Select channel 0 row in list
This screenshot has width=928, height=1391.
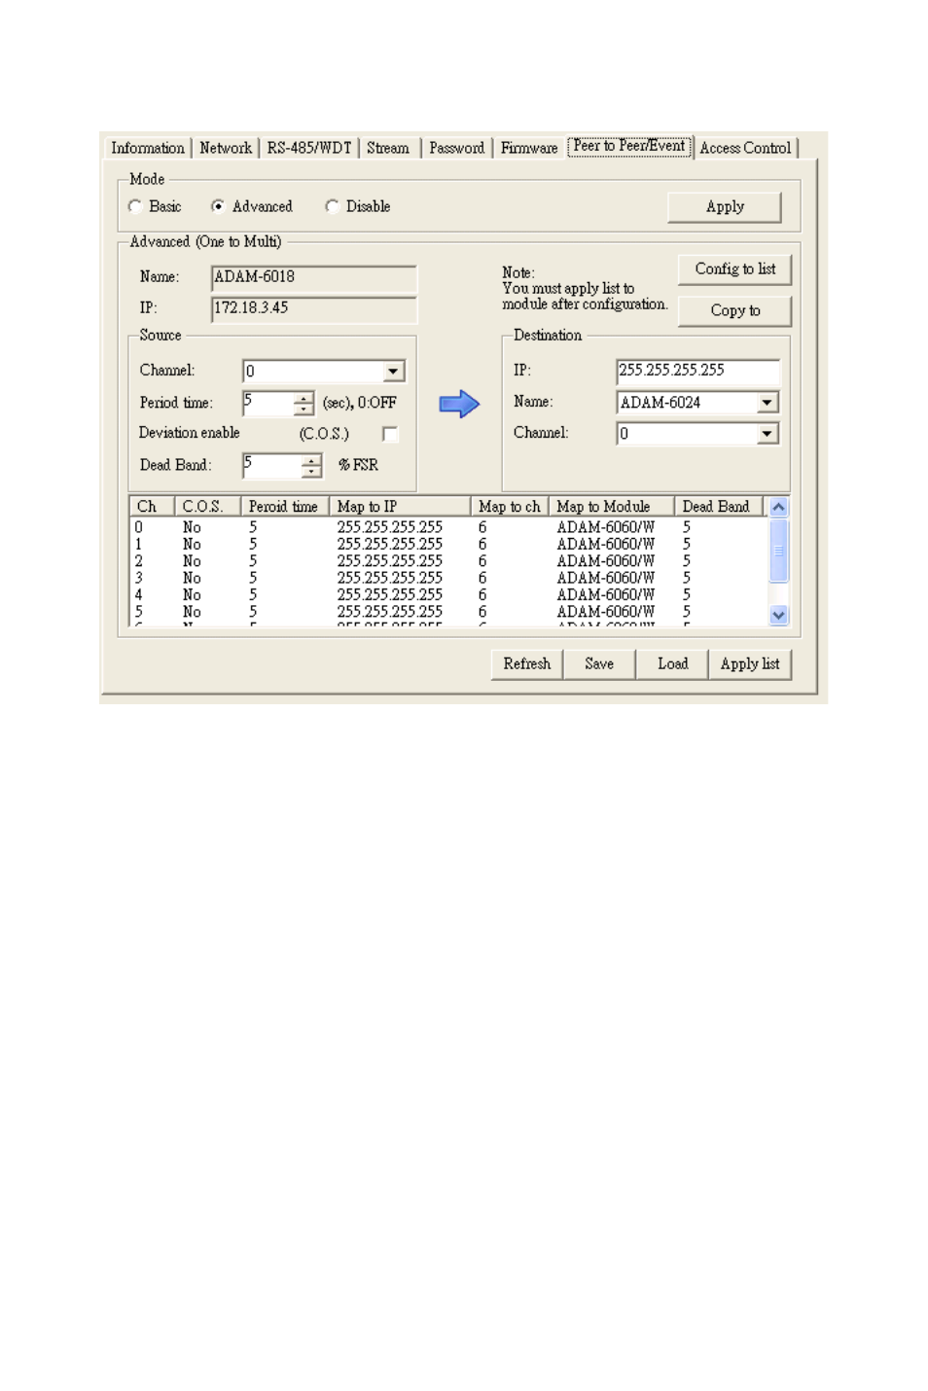(447, 527)
